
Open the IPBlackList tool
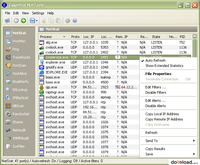click(17, 98)
